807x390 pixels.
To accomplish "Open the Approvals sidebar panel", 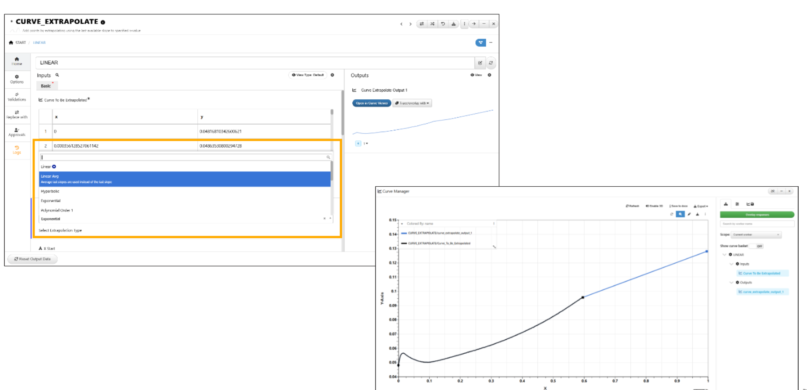I will click(17, 132).
